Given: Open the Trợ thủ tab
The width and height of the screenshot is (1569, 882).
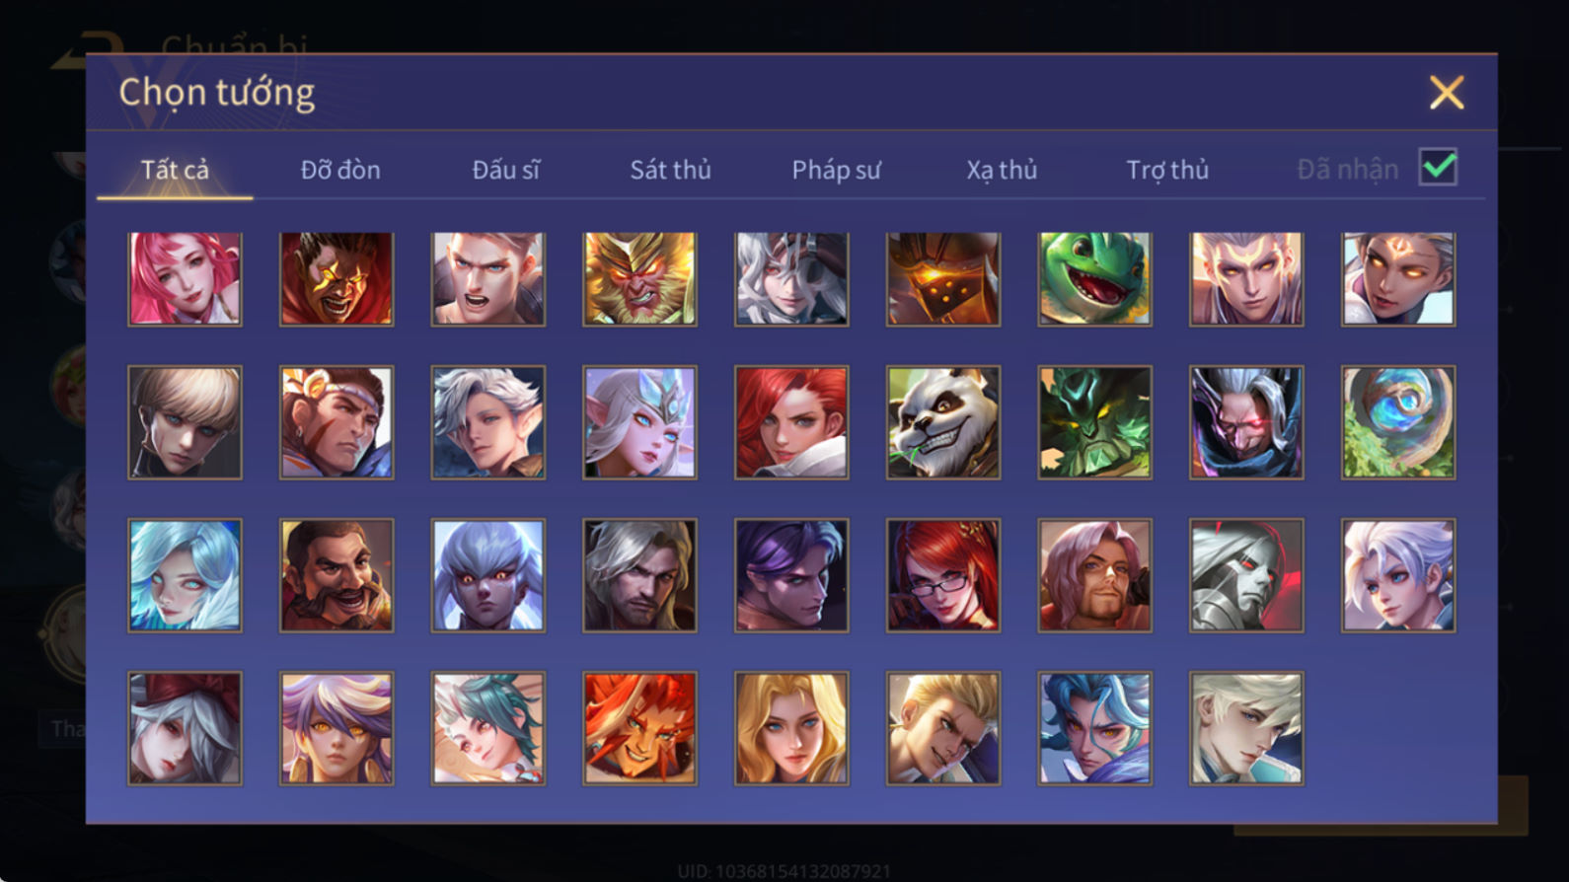Looking at the screenshot, I should 1167,170.
